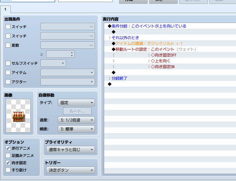The height and width of the screenshot is (181, 236).
Task: Select the 移動ルートの設定 command line
Action: [x=170, y=49]
